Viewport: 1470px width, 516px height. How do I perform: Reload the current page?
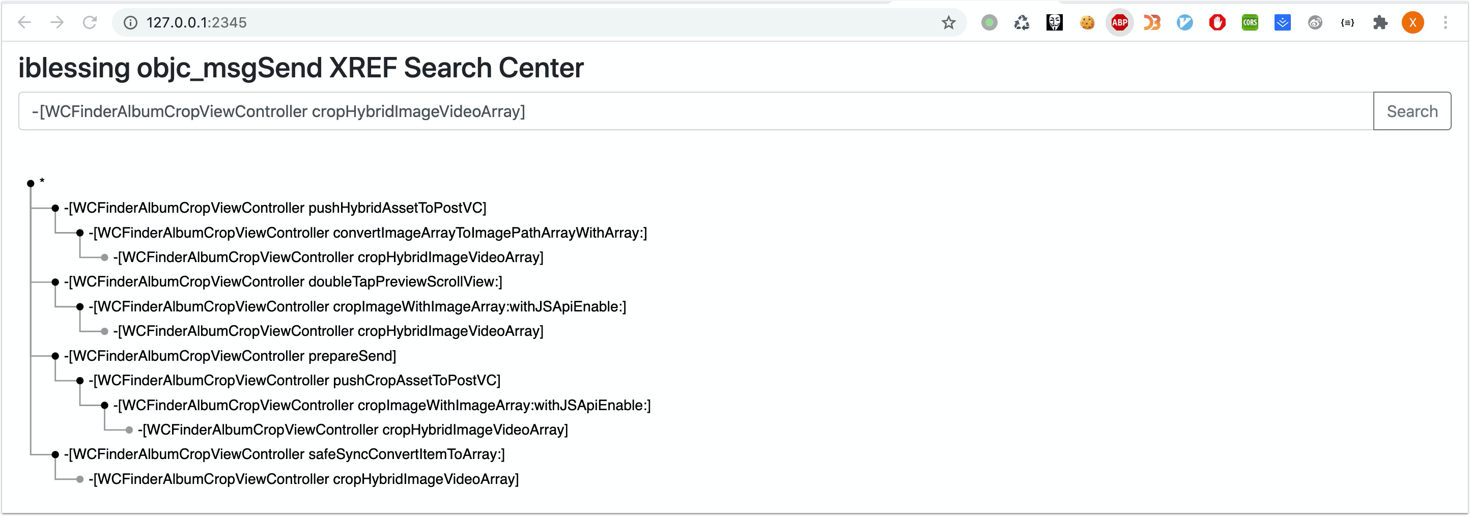pos(90,23)
